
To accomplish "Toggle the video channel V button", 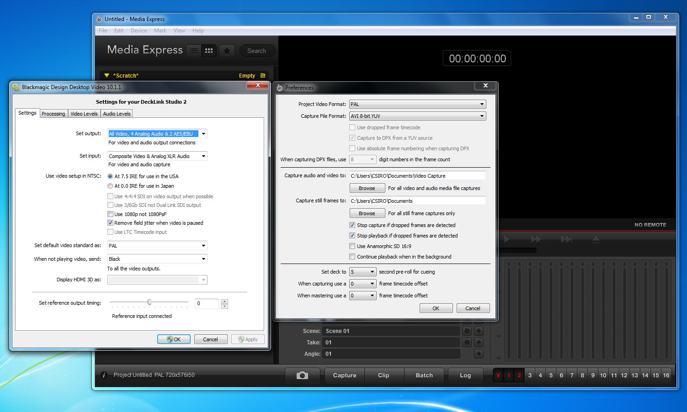I will [498, 375].
